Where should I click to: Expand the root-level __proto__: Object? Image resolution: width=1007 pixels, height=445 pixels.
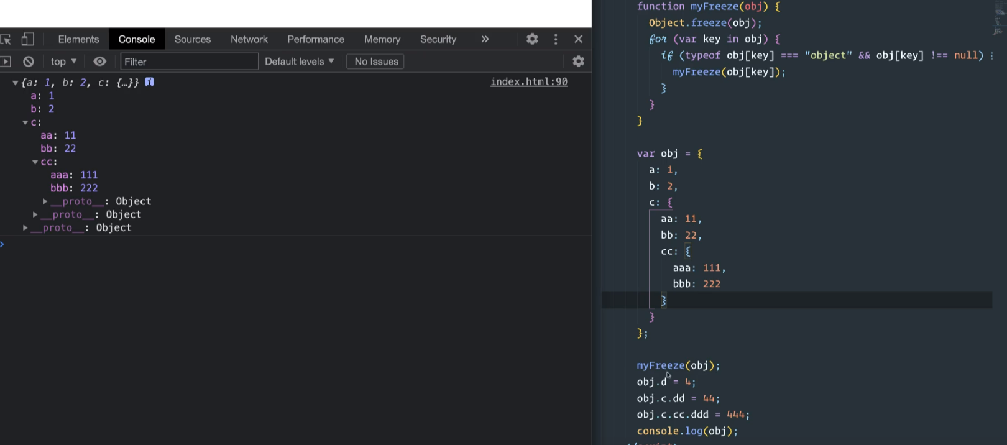25,227
